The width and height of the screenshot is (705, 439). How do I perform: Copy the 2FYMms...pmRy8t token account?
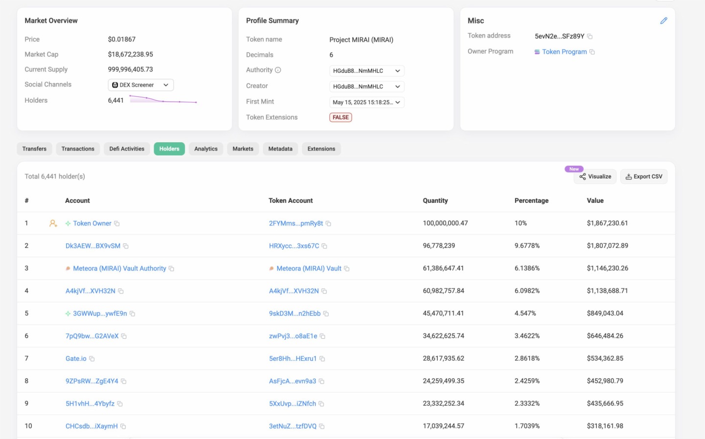(x=329, y=224)
